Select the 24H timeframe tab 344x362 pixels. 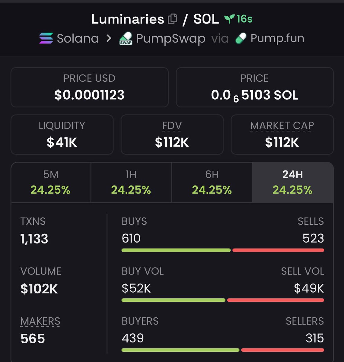(x=292, y=183)
